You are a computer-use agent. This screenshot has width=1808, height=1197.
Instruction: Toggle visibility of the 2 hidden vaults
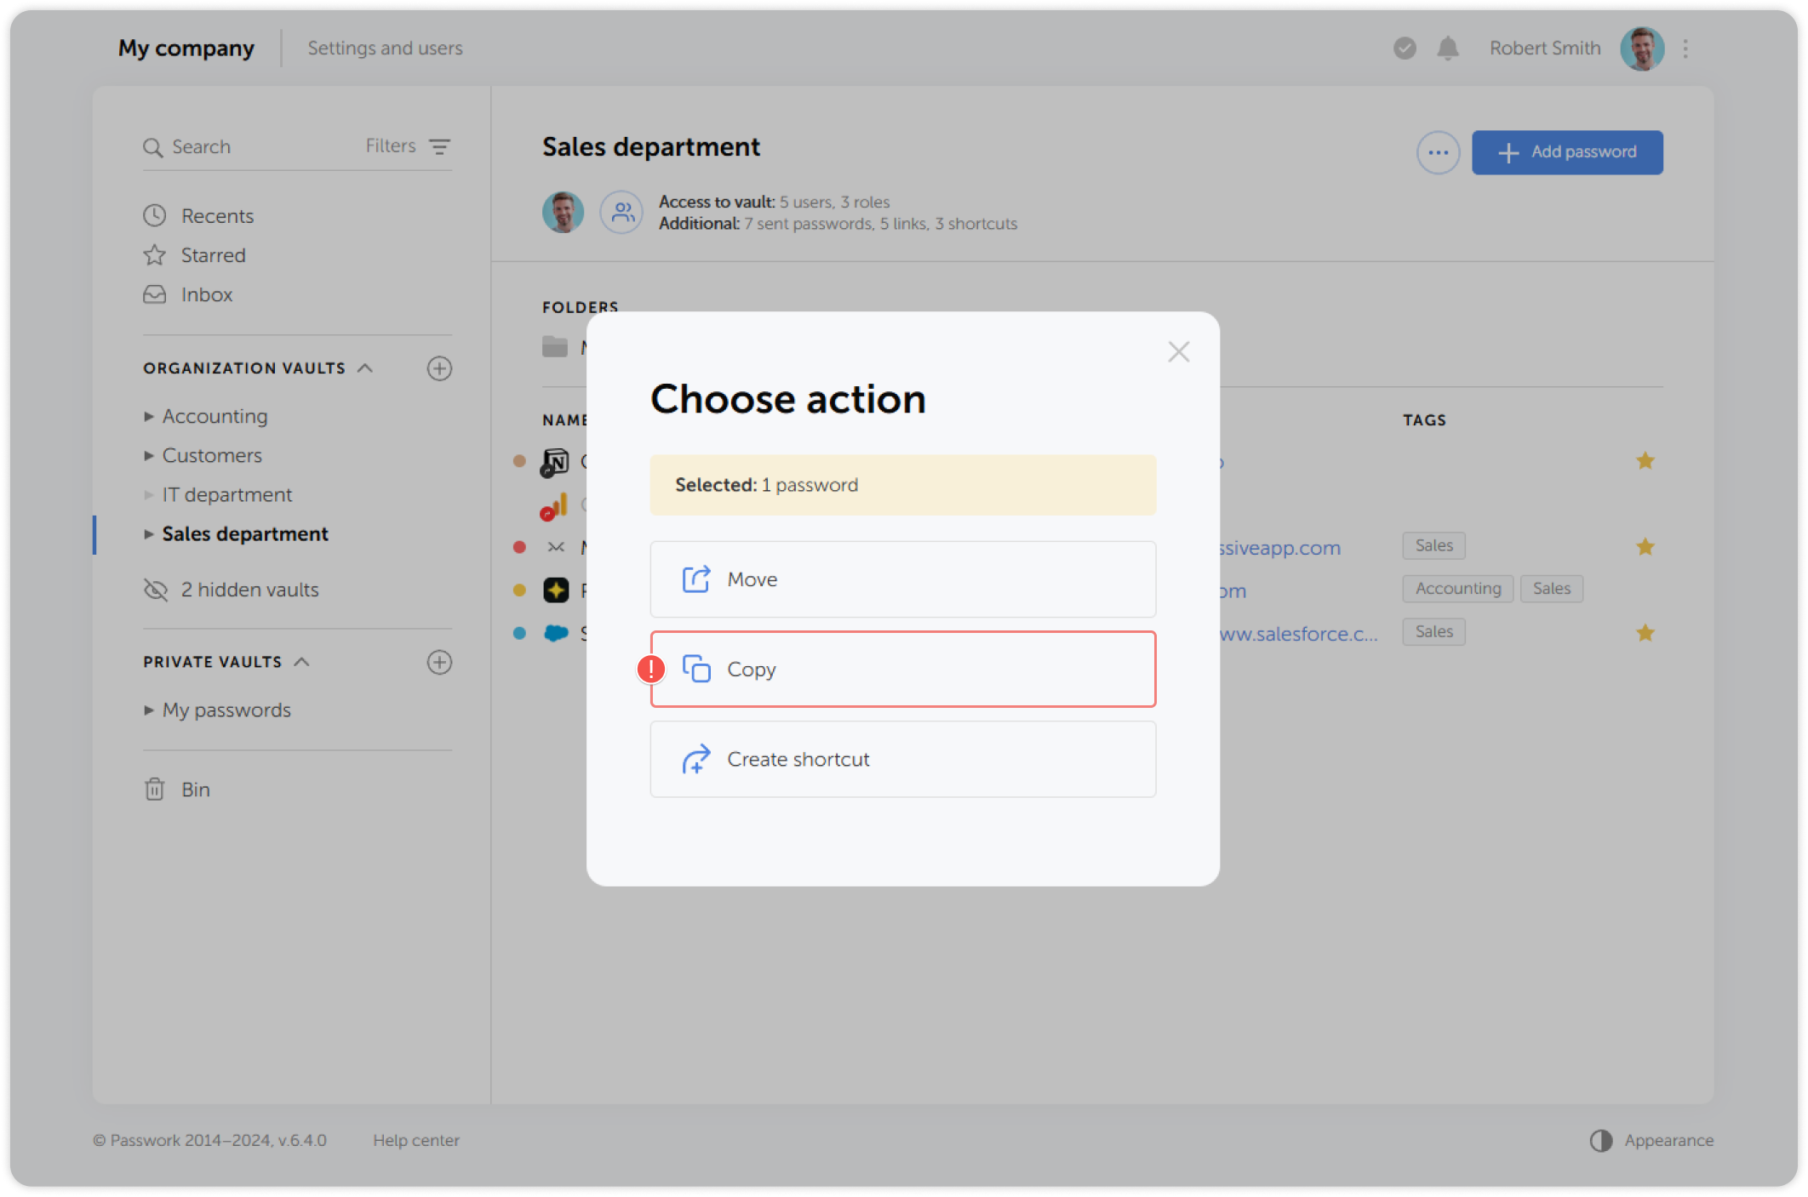[x=154, y=589]
